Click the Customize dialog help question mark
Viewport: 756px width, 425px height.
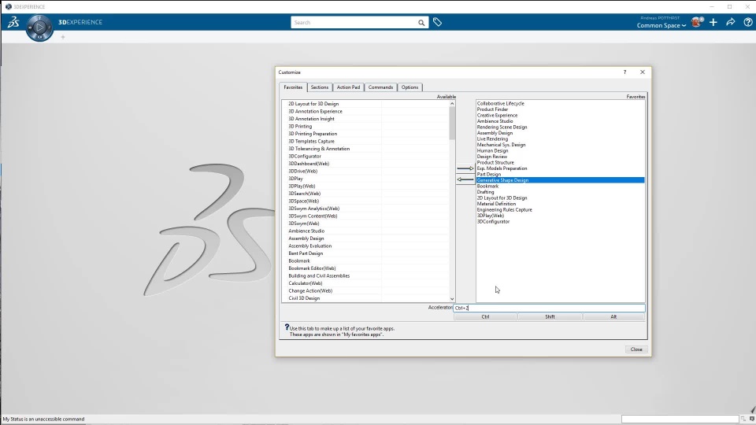click(624, 72)
